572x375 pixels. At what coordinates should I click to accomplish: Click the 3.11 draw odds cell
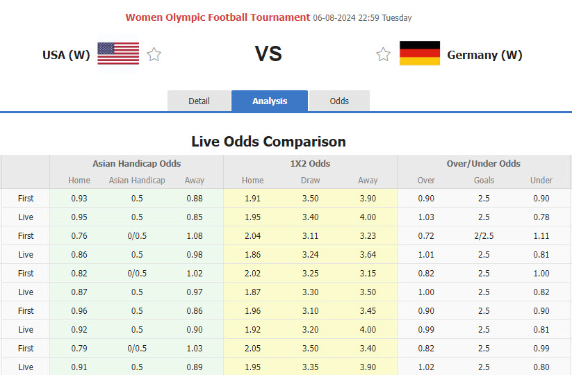click(310, 235)
